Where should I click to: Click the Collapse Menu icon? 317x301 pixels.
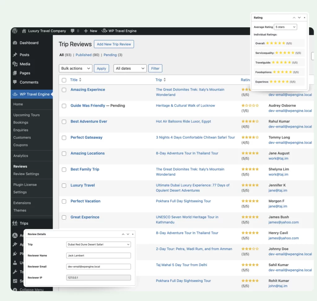coord(15,290)
